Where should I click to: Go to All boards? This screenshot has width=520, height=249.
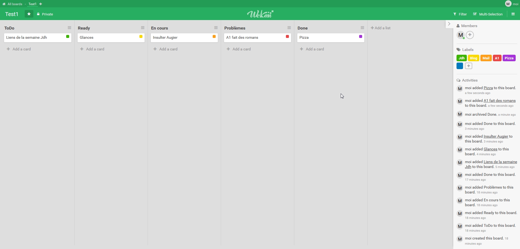point(15,4)
